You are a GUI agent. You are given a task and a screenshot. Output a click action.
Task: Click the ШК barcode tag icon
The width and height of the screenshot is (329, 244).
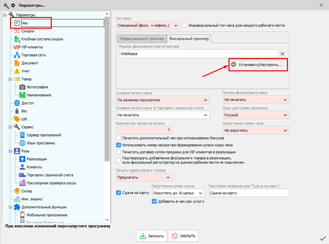[x=17, y=119]
